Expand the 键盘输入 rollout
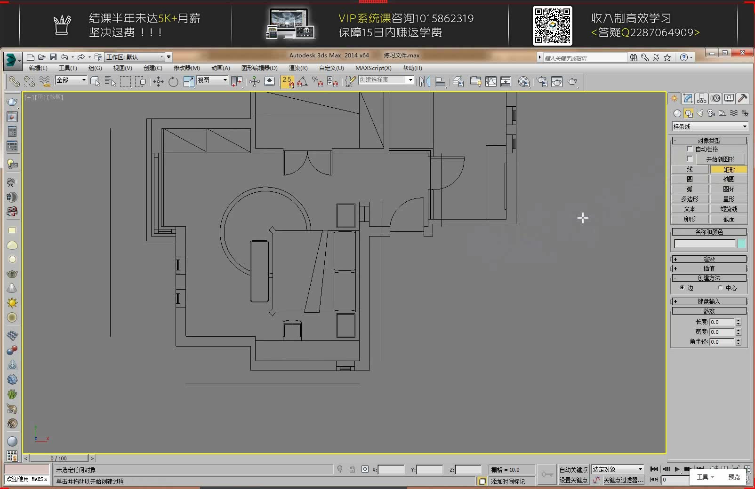The image size is (755, 489). [709, 301]
